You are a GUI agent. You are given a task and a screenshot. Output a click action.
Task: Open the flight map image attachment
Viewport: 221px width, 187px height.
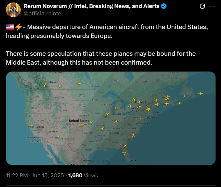110,118
